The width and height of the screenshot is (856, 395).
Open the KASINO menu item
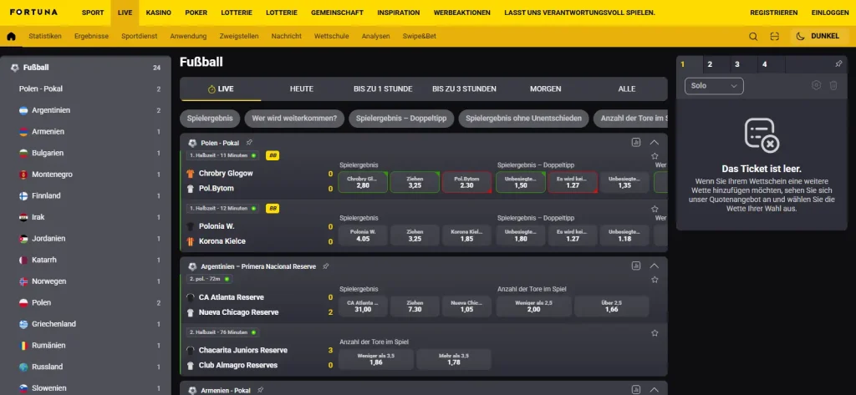pos(158,13)
